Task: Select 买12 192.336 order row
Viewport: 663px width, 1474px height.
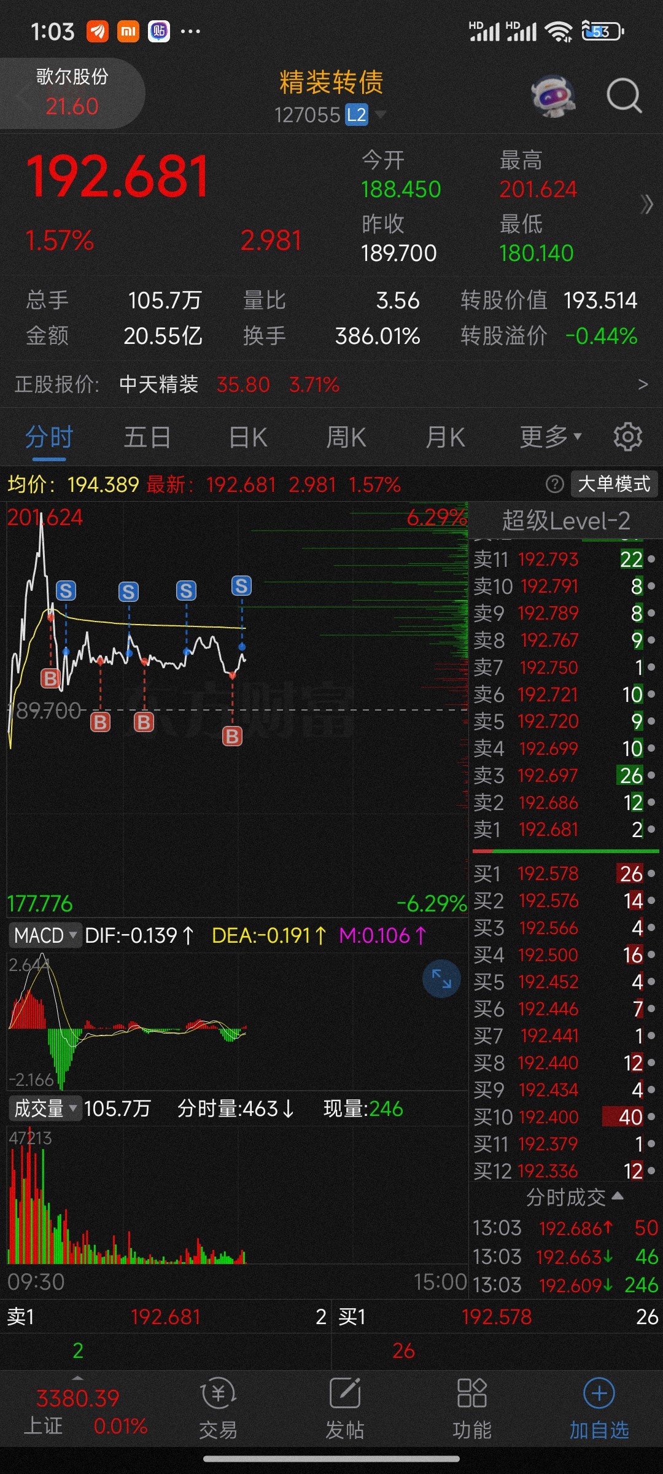Action: (565, 1171)
